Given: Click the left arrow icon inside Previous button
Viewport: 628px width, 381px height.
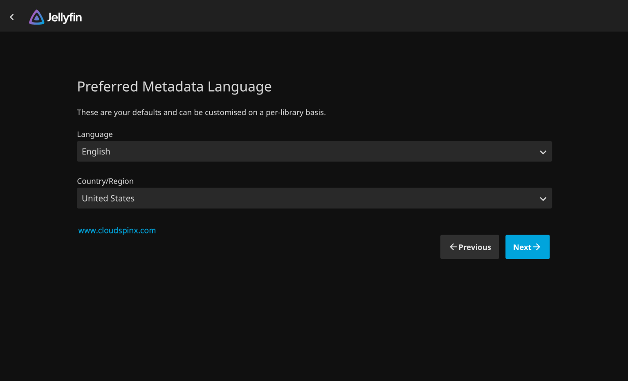Looking at the screenshot, I should [453, 247].
